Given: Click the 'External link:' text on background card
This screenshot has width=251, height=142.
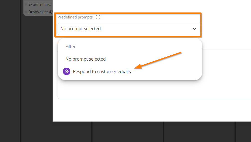Looking at the screenshot, I should 39,4.
